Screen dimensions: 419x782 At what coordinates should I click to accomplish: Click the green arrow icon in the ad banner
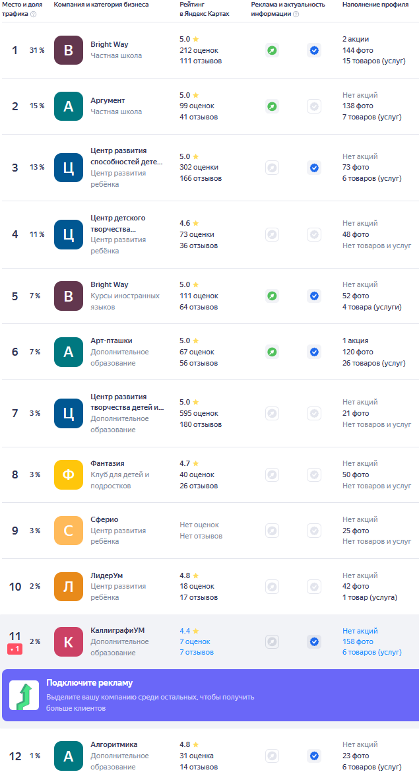pyautogui.click(x=24, y=696)
